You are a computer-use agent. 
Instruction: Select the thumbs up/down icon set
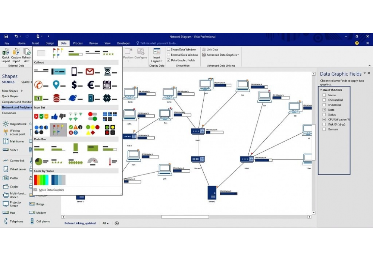click(59, 116)
